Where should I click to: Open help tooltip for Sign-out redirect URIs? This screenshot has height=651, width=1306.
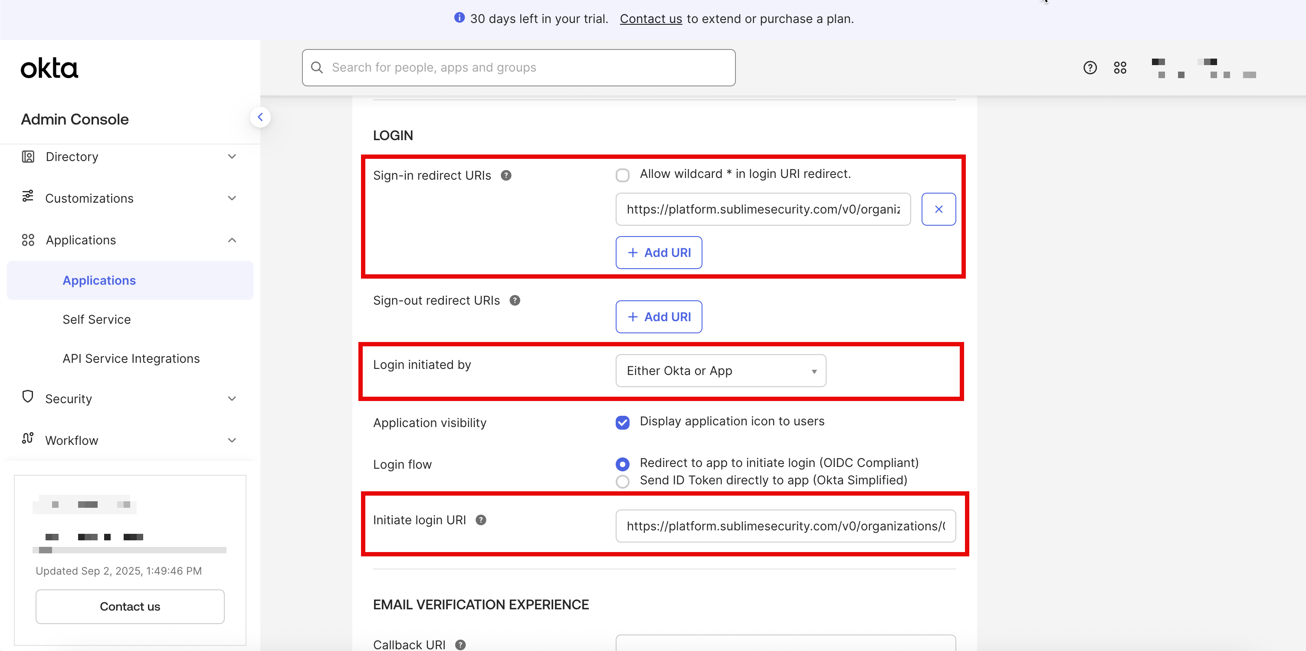pyautogui.click(x=515, y=301)
